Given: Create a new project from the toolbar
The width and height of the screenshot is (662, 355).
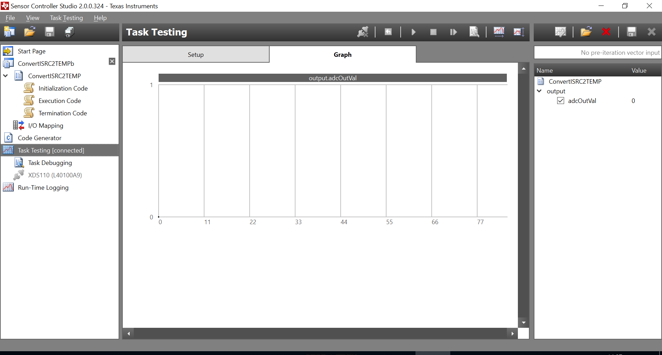Looking at the screenshot, I should (x=9, y=32).
